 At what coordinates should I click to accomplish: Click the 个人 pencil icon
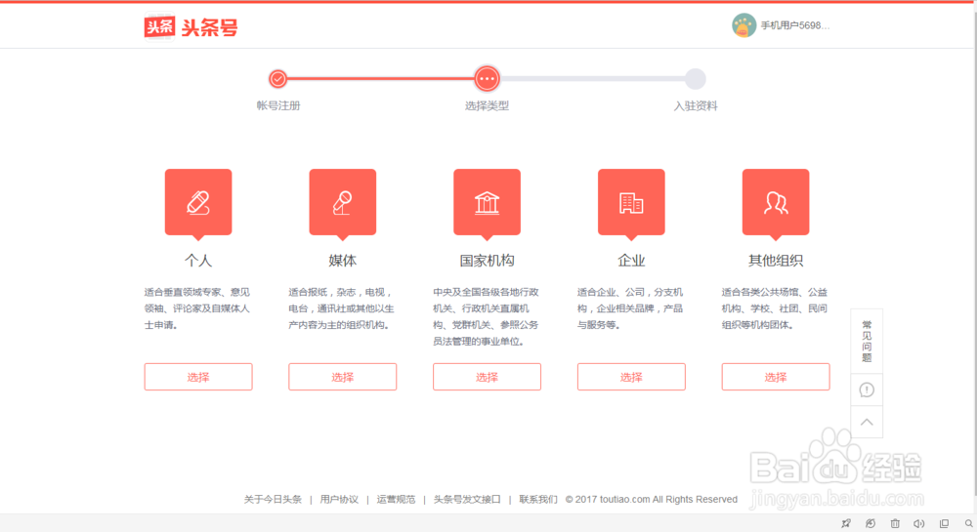(x=198, y=203)
